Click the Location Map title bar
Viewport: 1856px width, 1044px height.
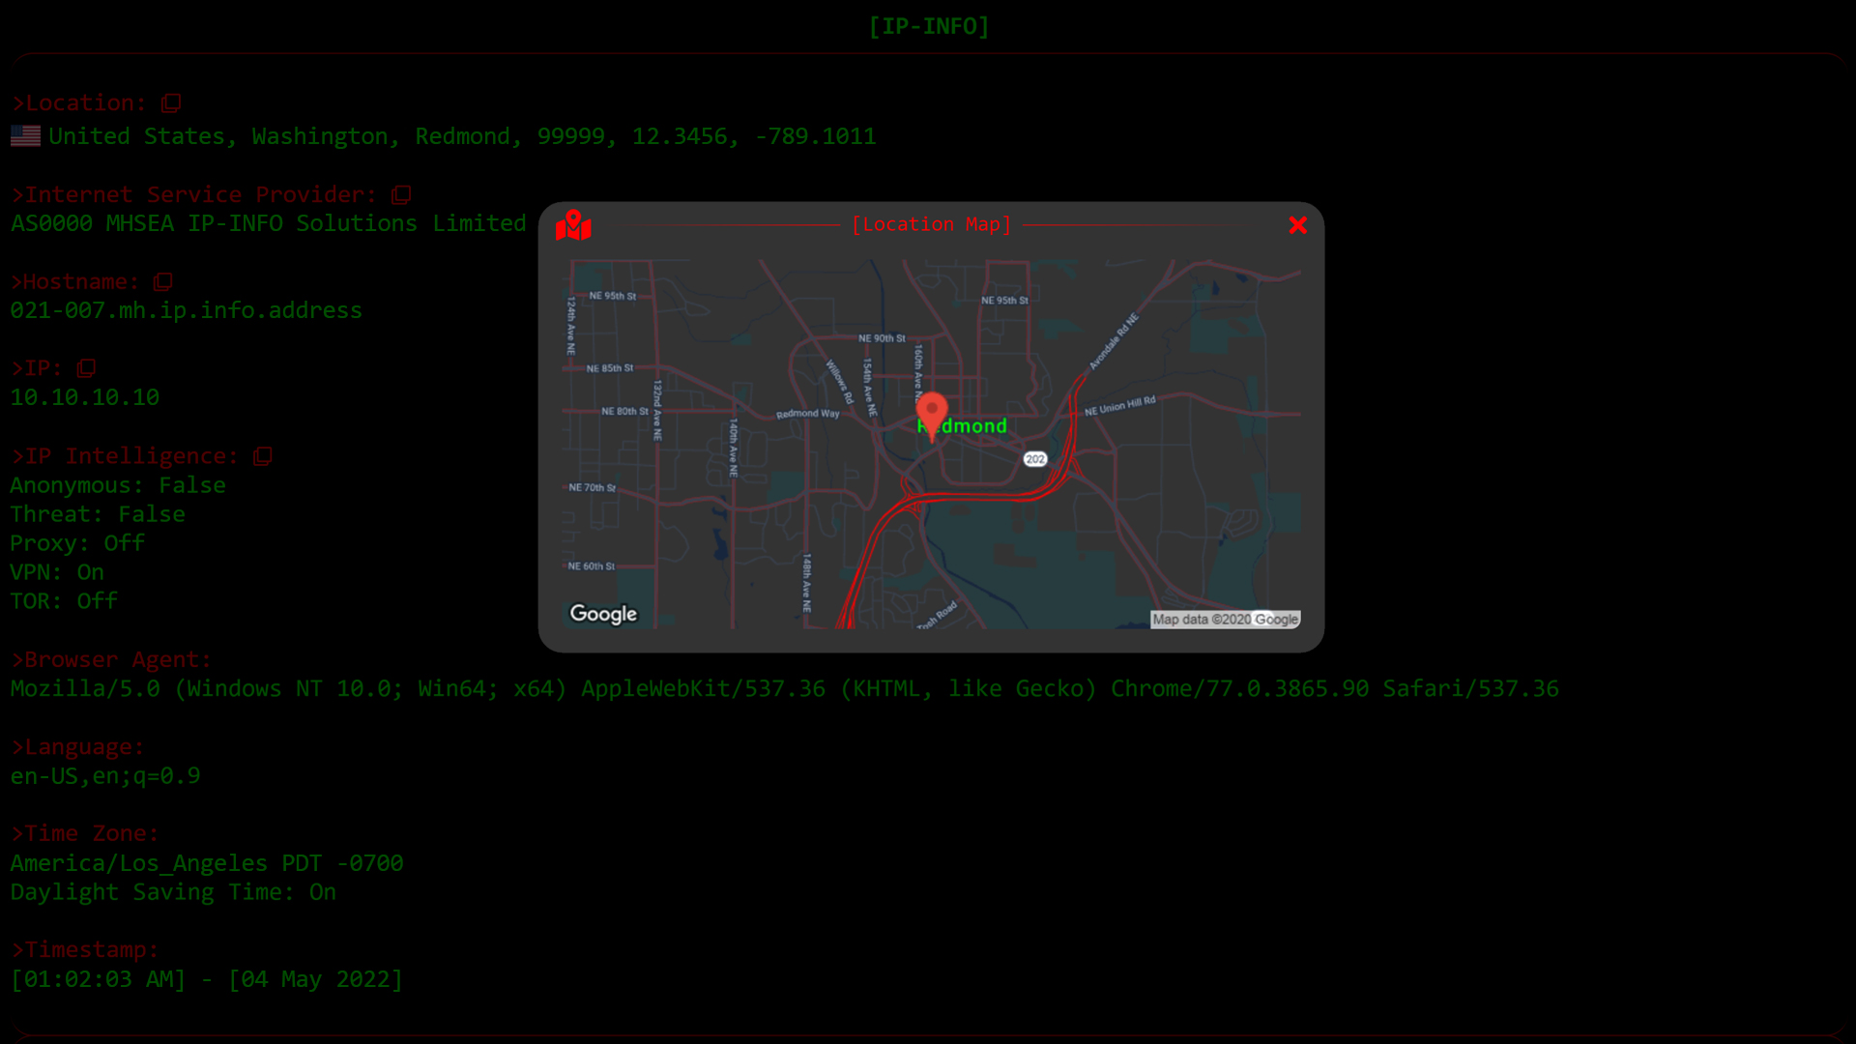pos(932,224)
